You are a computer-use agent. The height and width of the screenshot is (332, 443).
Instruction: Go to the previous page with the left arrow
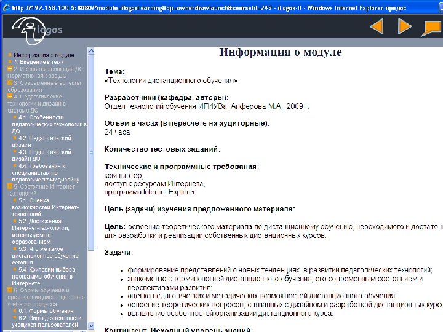coord(377,26)
